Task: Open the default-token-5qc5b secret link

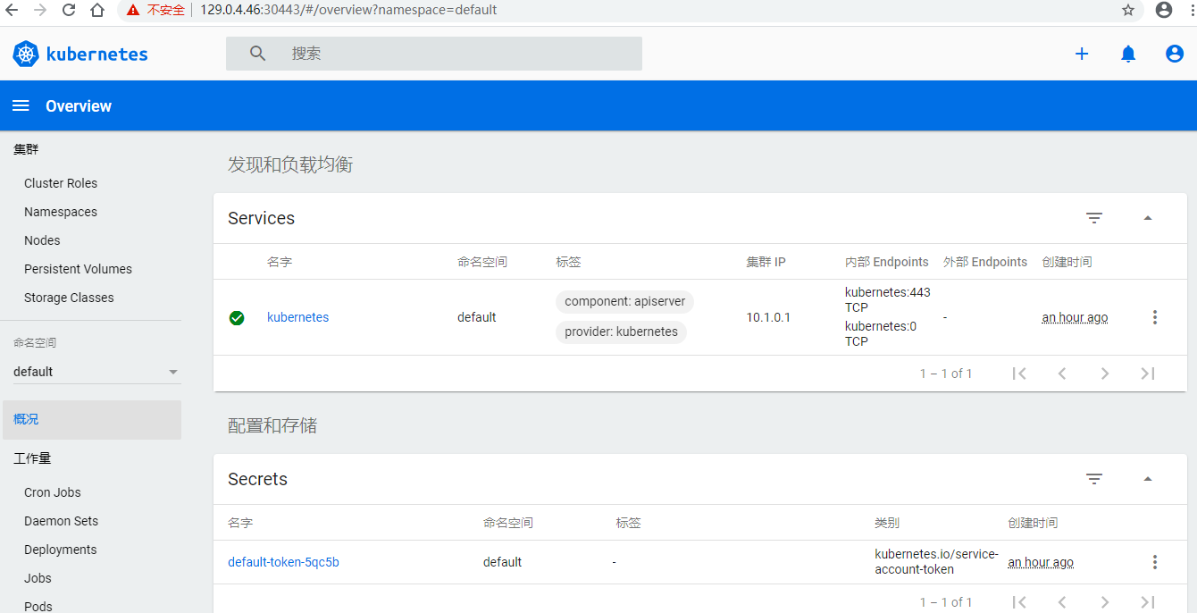Action: 283,562
